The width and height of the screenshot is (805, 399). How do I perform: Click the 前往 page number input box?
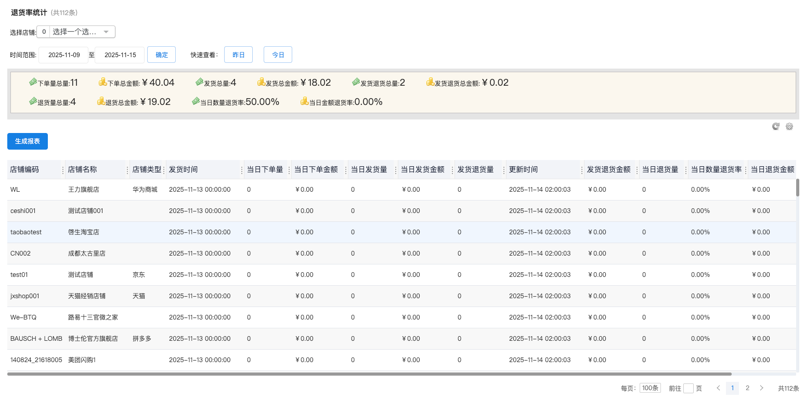pos(689,388)
